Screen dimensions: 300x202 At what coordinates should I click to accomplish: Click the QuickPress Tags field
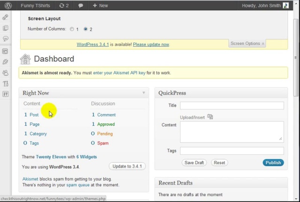pyautogui.click(x=232, y=151)
